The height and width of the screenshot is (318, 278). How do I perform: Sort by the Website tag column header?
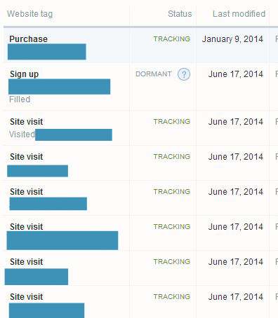(x=29, y=14)
